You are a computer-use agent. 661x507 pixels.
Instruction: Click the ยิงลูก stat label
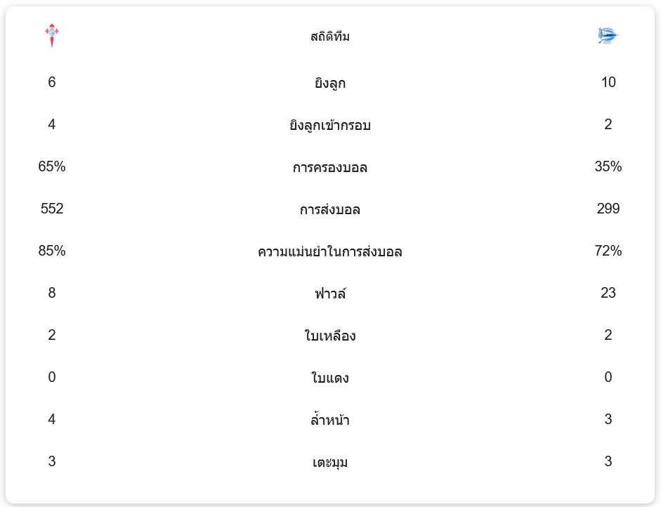pyautogui.click(x=330, y=84)
